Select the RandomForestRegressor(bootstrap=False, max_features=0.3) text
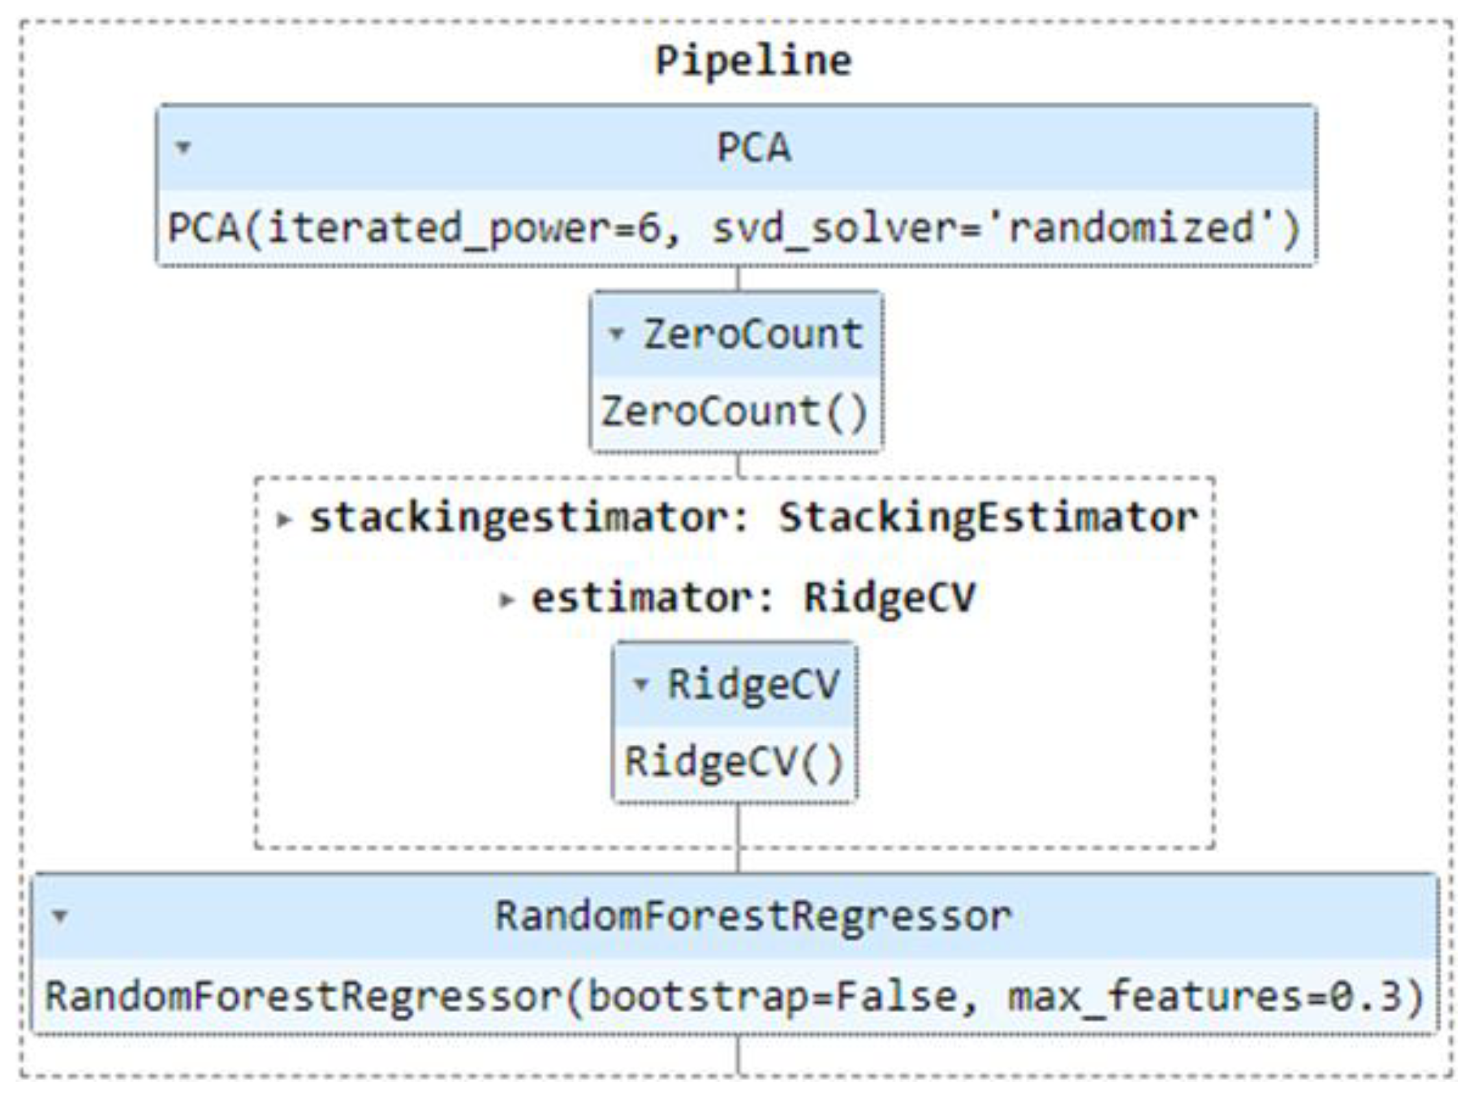This screenshot has height=1099, width=1478. [734, 997]
